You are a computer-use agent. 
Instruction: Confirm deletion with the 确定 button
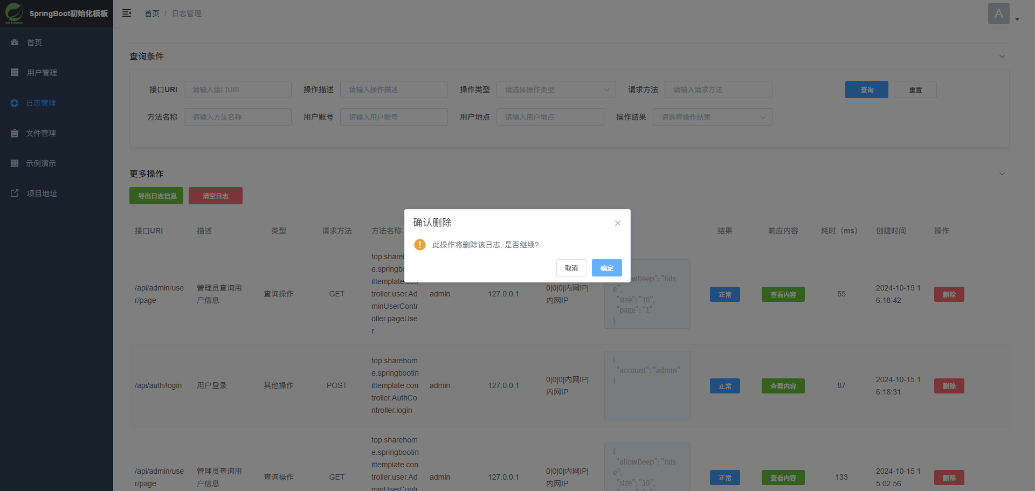[x=607, y=268]
